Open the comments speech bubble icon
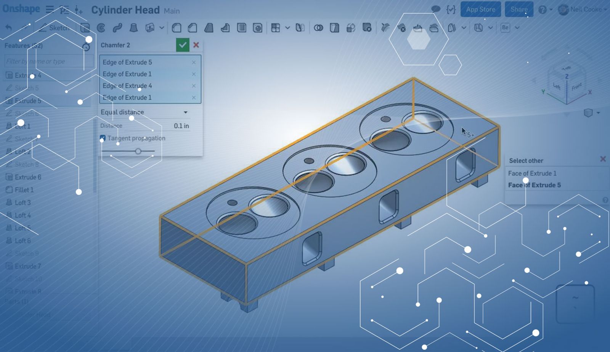The height and width of the screenshot is (352, 610). (435, 9)
